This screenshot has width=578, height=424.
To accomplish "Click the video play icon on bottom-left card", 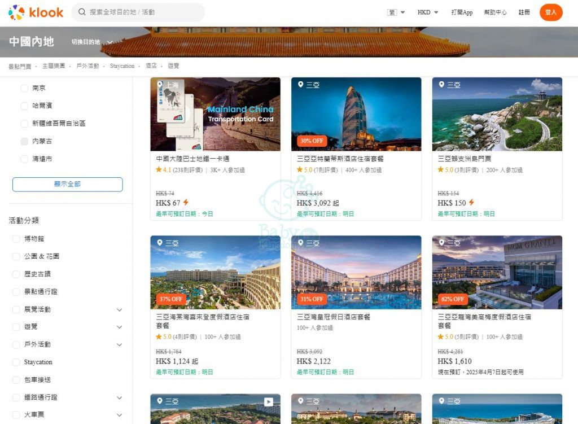I will tap(269, 402).
